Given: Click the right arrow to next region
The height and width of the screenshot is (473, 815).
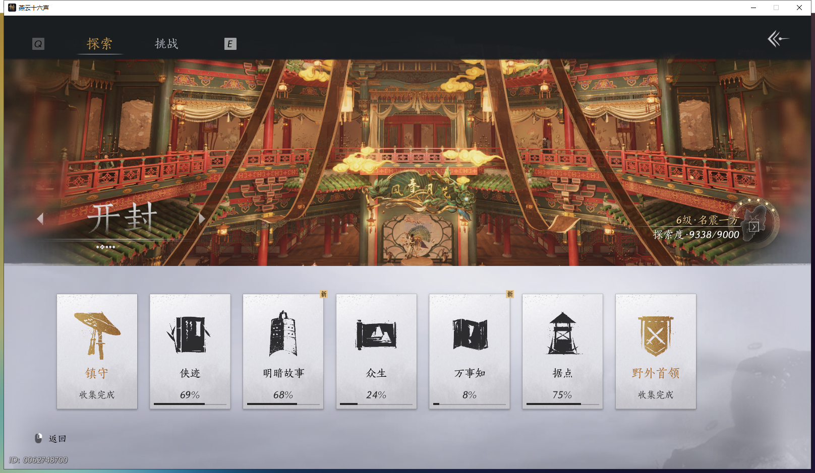Looking at the screenshot, I should [202, 219].
